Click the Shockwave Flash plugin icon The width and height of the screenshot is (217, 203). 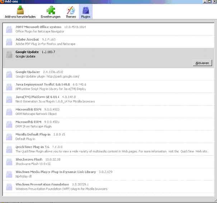click(9, 162)
